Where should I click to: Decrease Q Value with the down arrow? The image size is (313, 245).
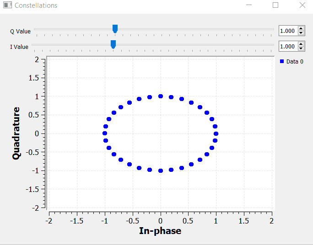coord(301,33)
